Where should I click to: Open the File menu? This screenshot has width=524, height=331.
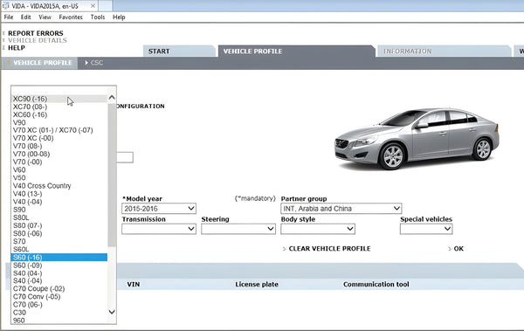pos(9,17)
